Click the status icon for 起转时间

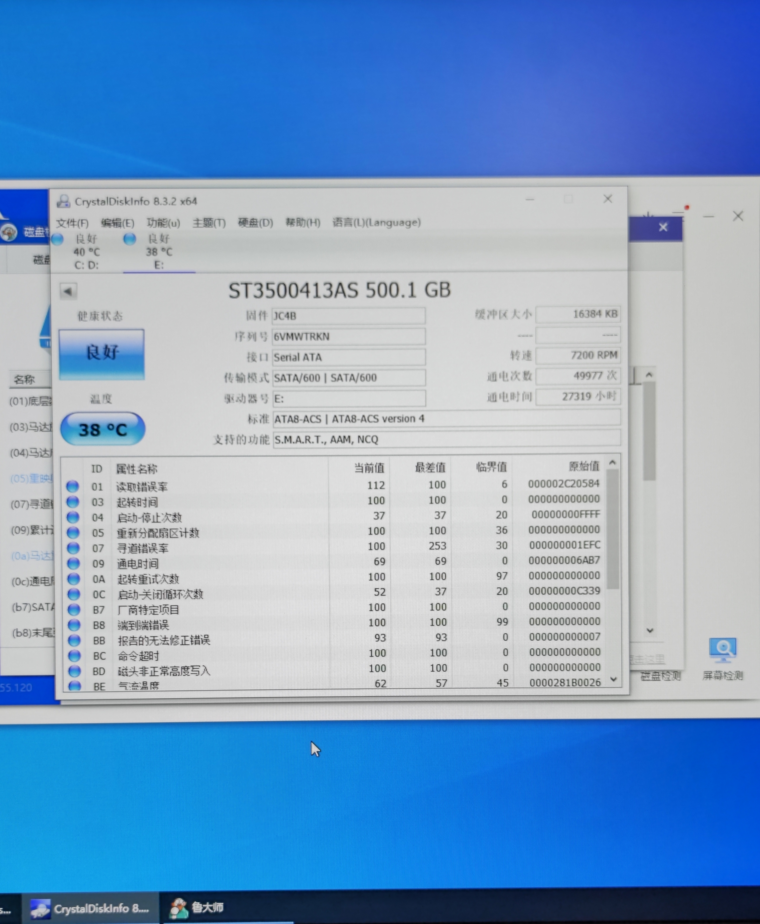coord(73,502)
